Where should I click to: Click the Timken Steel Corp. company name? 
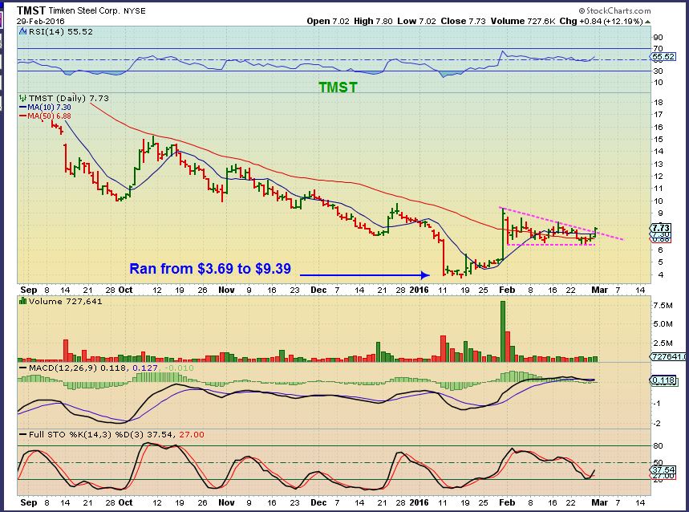pyautogui.click(x=84, y=11)
